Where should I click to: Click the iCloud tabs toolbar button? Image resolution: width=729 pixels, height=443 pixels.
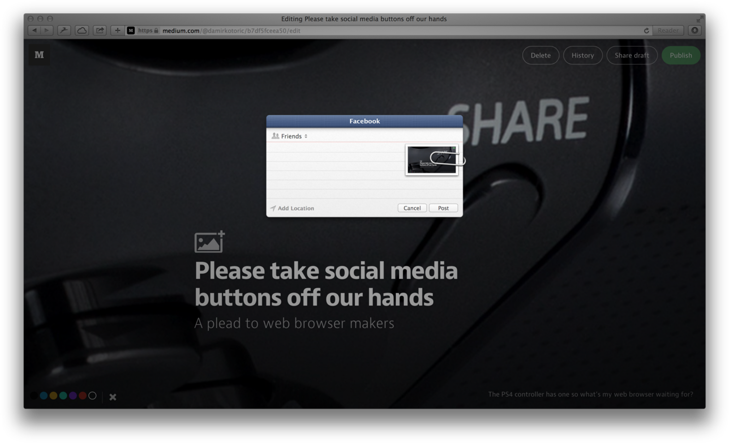82,30
